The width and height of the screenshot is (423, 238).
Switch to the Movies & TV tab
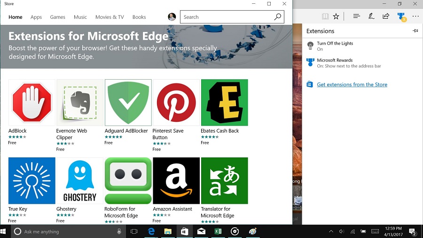point(110,17)
